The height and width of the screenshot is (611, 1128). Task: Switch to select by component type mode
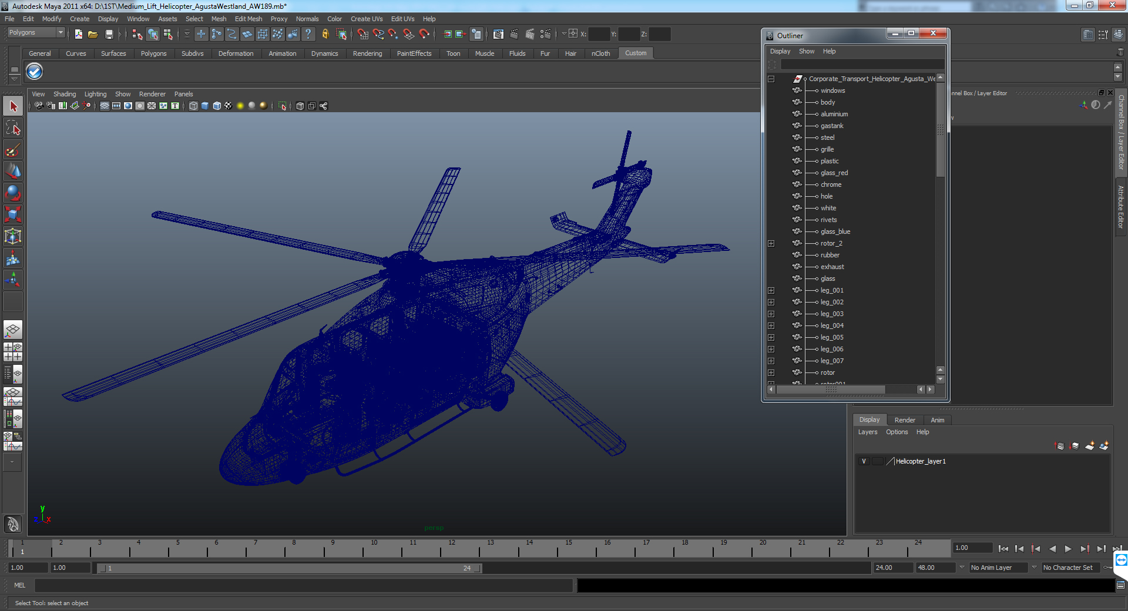[x=168, y=34]
